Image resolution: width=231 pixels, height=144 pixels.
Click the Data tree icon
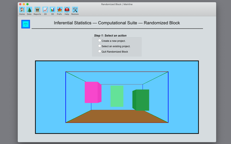pos(29,10)
